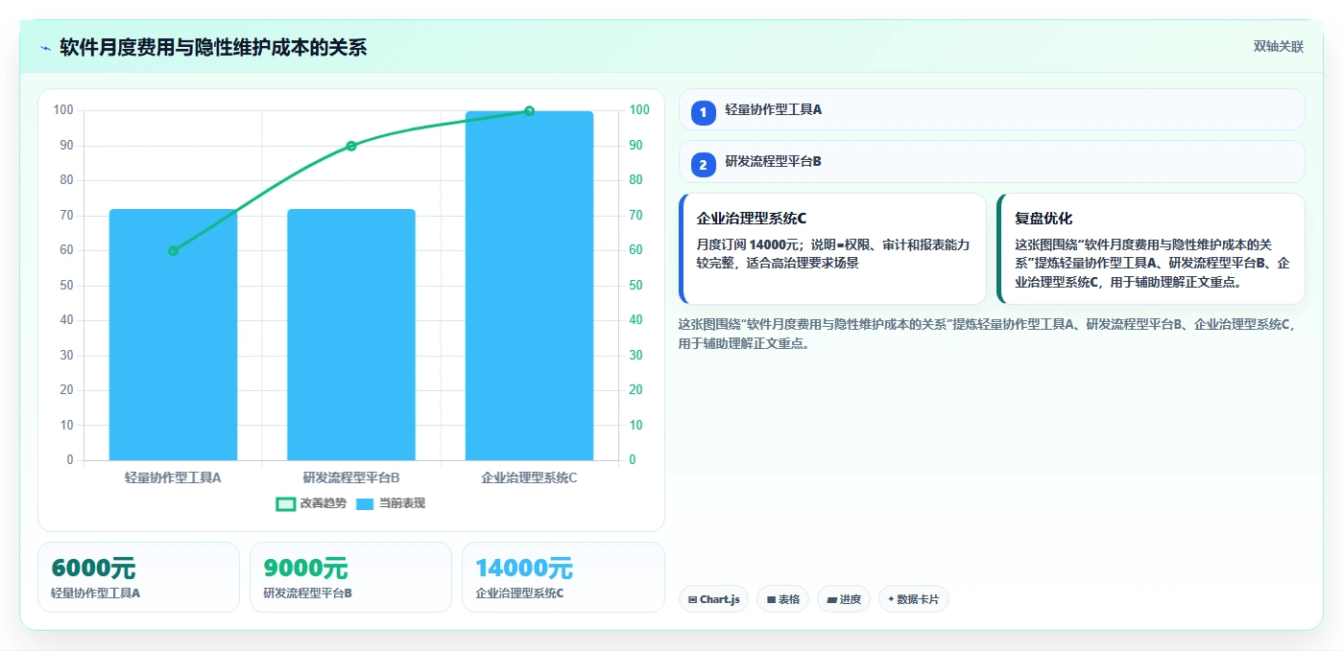Click the trend line point at 100
The width and height of the screenshot is (1343, 651).
(x=529, y=111)
